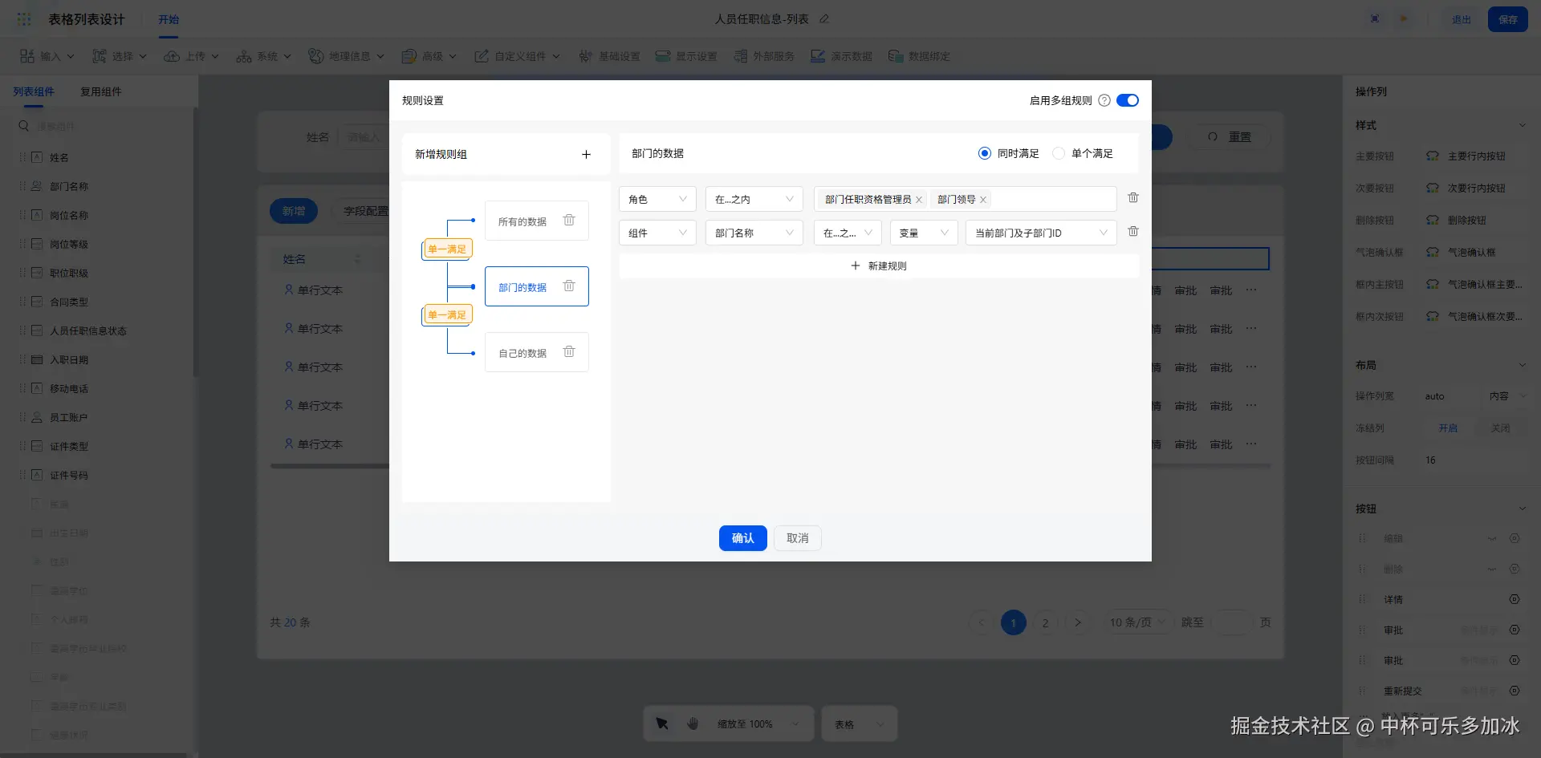Viewport: 1541px width, 758px height.
Task: Search components with the magnifier icon
Action: (24, 126)
